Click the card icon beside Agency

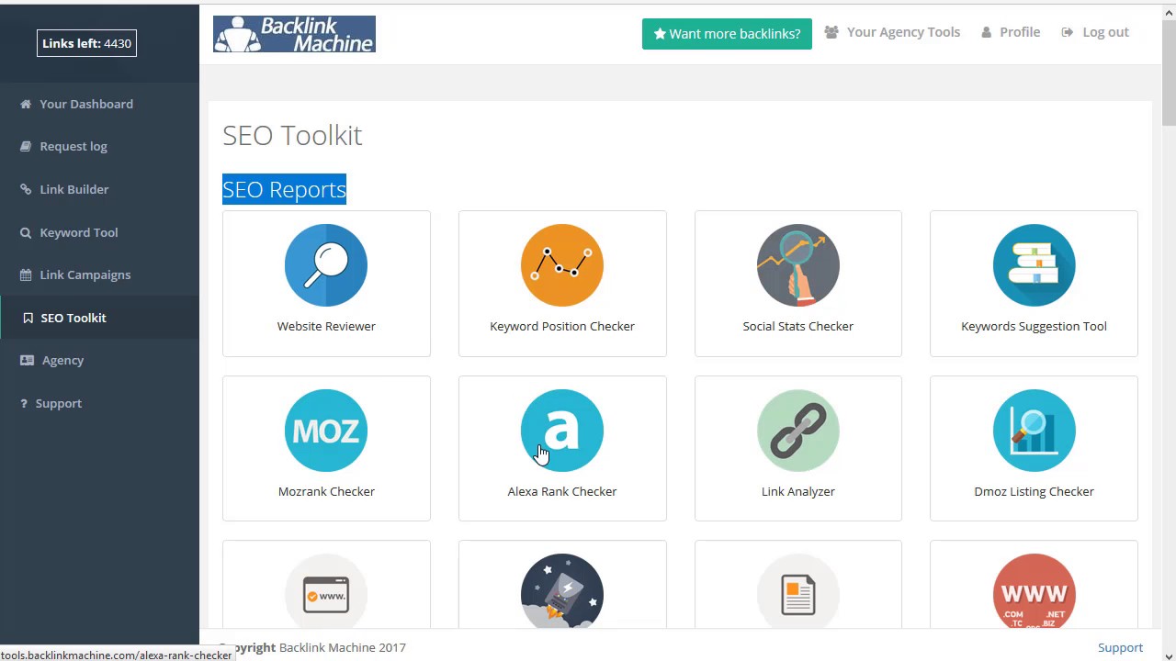point(27,360)
